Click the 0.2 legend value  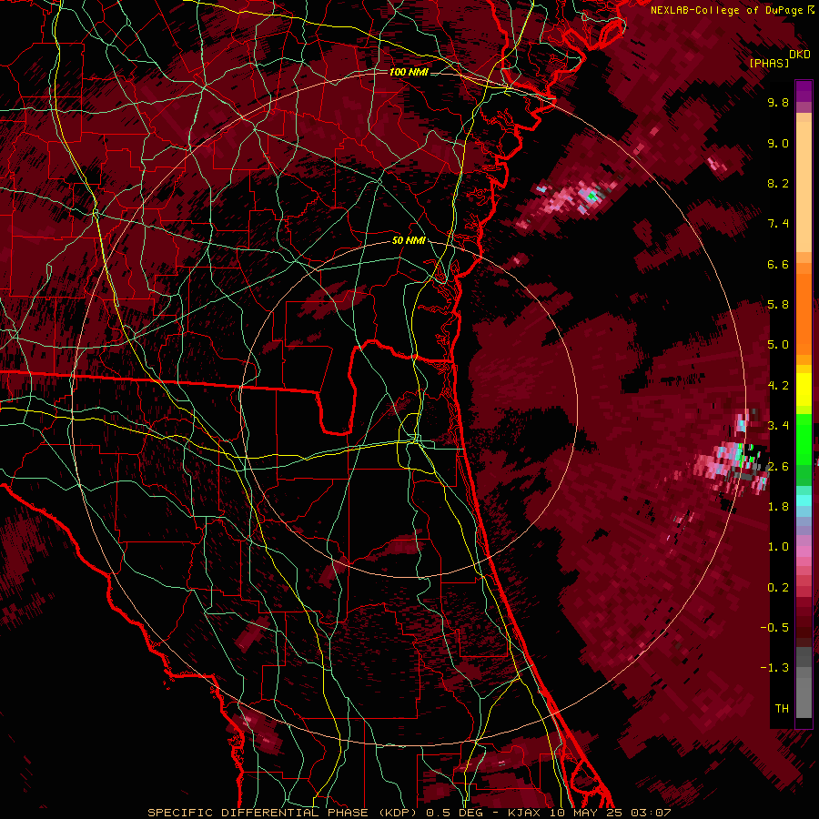tap(778, 588)
